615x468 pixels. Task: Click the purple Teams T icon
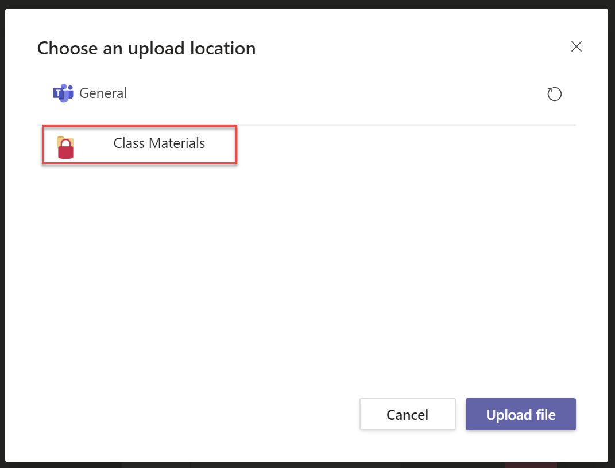[59, 93]
